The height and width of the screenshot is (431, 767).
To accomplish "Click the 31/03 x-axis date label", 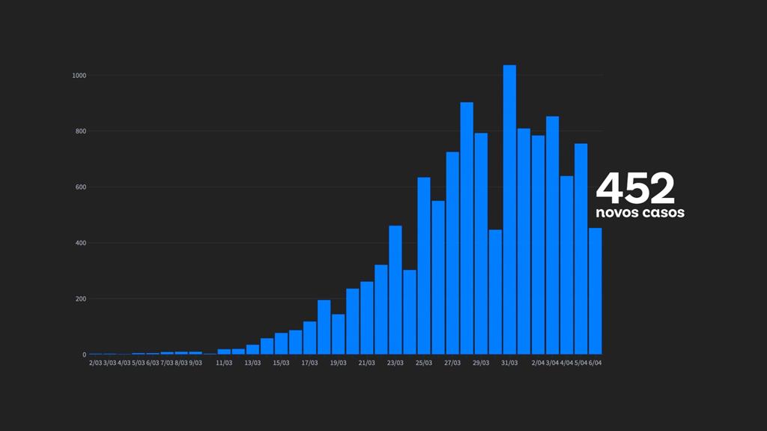I will point(509,363).
